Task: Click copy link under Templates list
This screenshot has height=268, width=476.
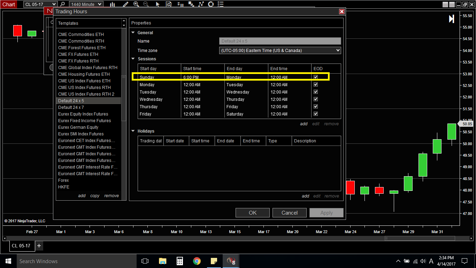Action: click(95, 196)
